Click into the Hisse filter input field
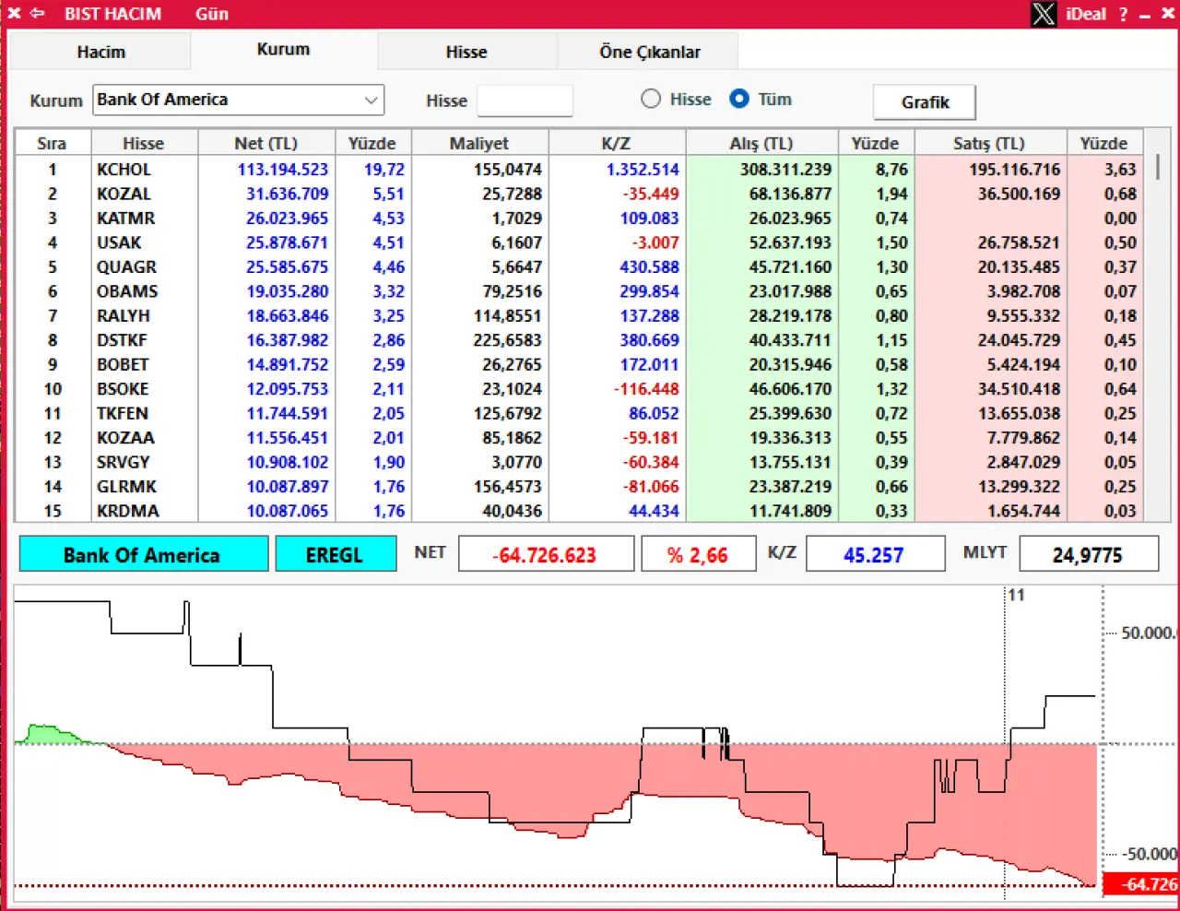 click(x=525, y=101)
